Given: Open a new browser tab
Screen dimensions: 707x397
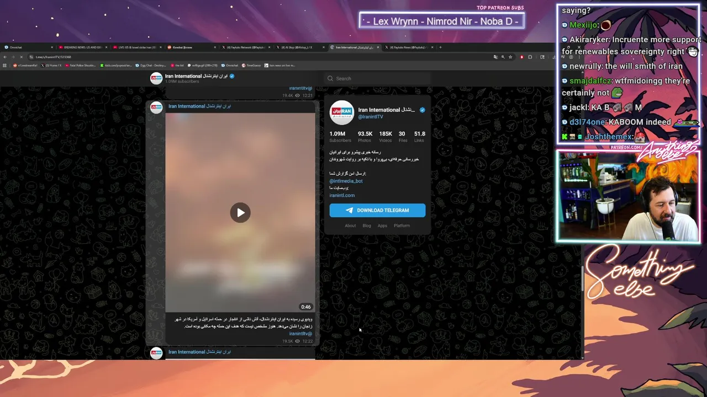Looking at the screenshot, I should click(x=440, y=47).
